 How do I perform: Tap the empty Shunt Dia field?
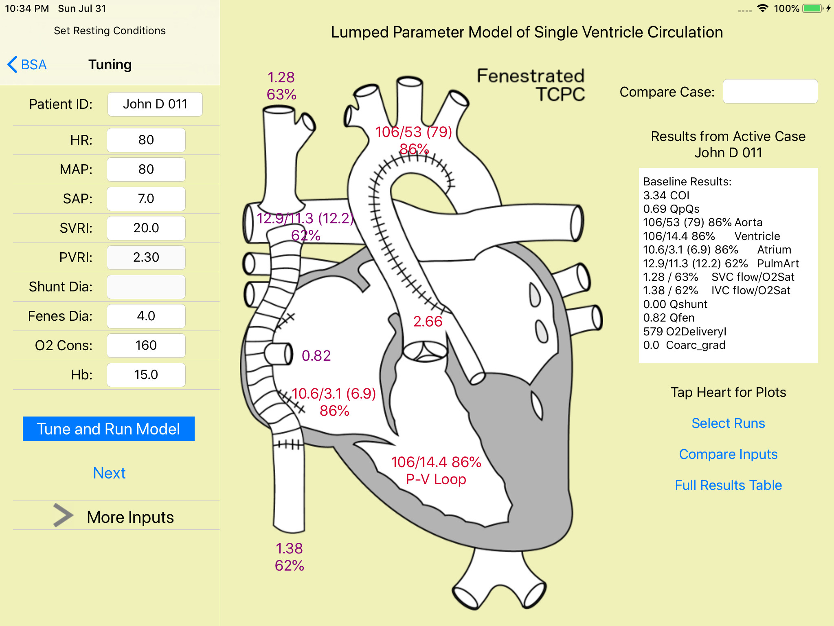coord(146,287)
